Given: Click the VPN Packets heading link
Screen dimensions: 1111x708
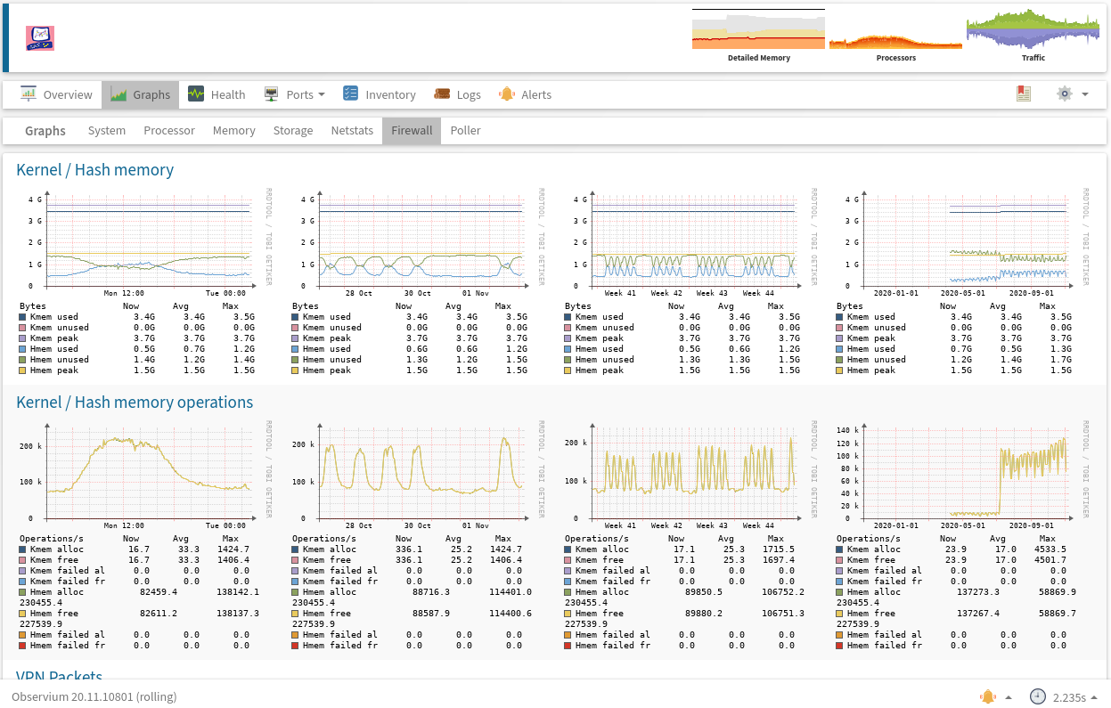Looking at the screenshot, I should pyautogui.click(x=59, y=677).
